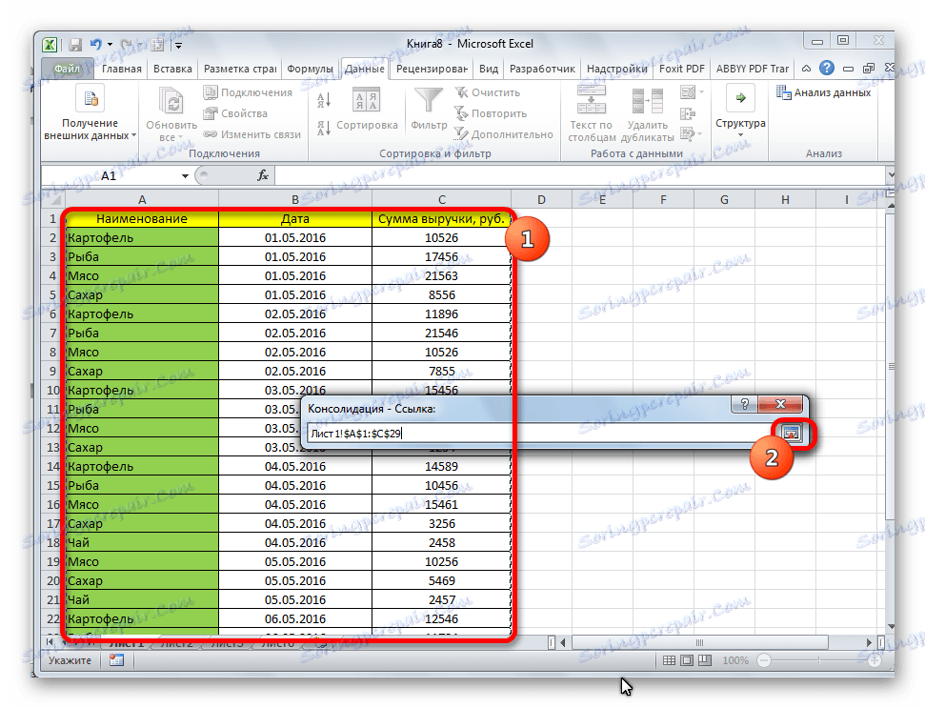Viewport: 925px width, 708px height.
Task: Click the insert function fx icon
Action: click(263, 175)
